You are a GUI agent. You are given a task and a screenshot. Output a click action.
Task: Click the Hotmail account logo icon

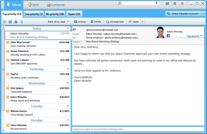click(x=74, y=30)
